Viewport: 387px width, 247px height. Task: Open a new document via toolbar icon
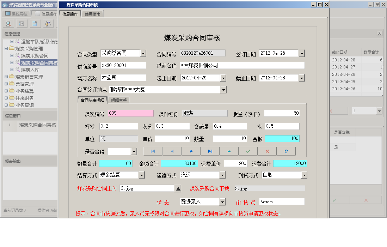pyautogui.click(x=34, y=23)
